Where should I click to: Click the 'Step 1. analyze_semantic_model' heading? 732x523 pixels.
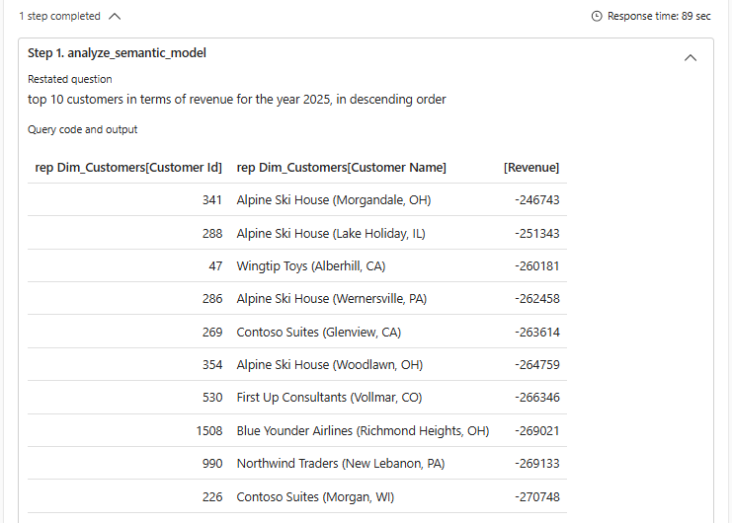pos(117,53)
